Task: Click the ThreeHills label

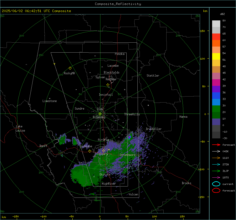Action: tap(132, 114)
